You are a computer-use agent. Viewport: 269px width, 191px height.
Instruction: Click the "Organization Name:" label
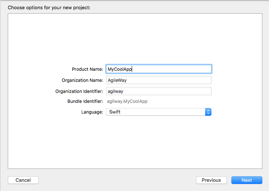(82, 80)
